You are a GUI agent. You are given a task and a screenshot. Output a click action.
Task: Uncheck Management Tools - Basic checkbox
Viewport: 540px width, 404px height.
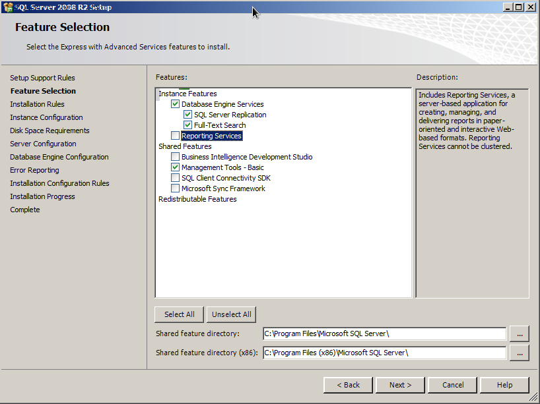[176, 167]
